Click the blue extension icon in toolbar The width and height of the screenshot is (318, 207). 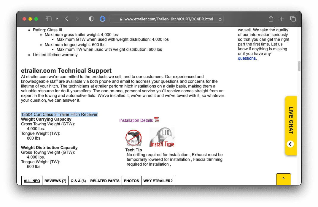click(102, 19)
